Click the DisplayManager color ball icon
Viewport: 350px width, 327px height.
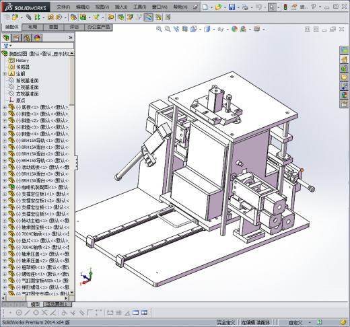[x=37, y=38]
